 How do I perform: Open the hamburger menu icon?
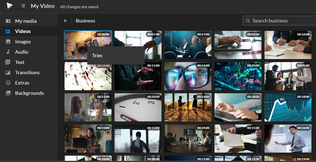23,6
